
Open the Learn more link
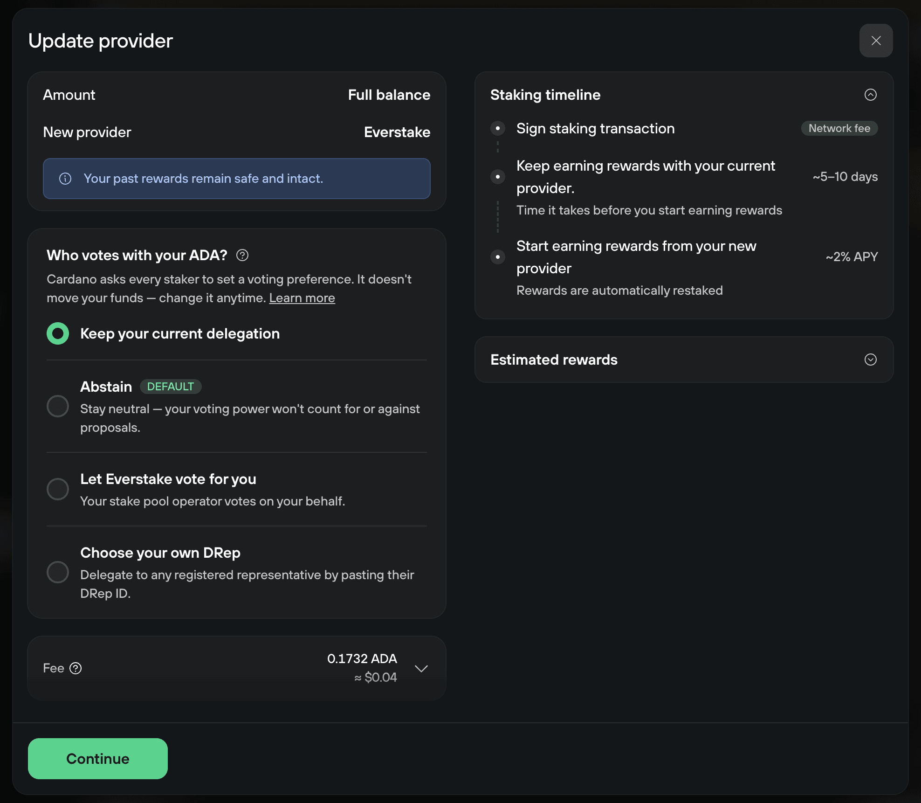(302, 298)
